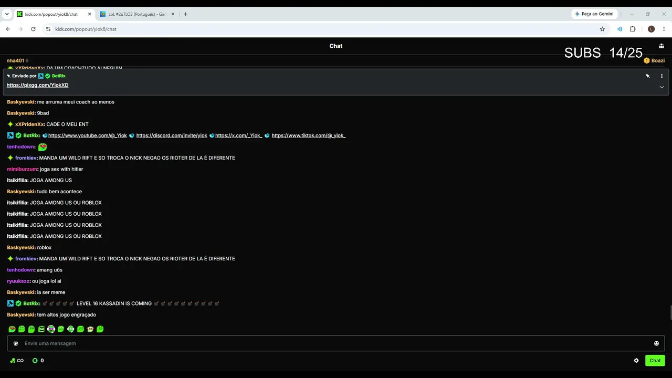This screenshot has height=378, width=672.
Task: Open chat settings gear icon
Action: click(x=636, y=361)
